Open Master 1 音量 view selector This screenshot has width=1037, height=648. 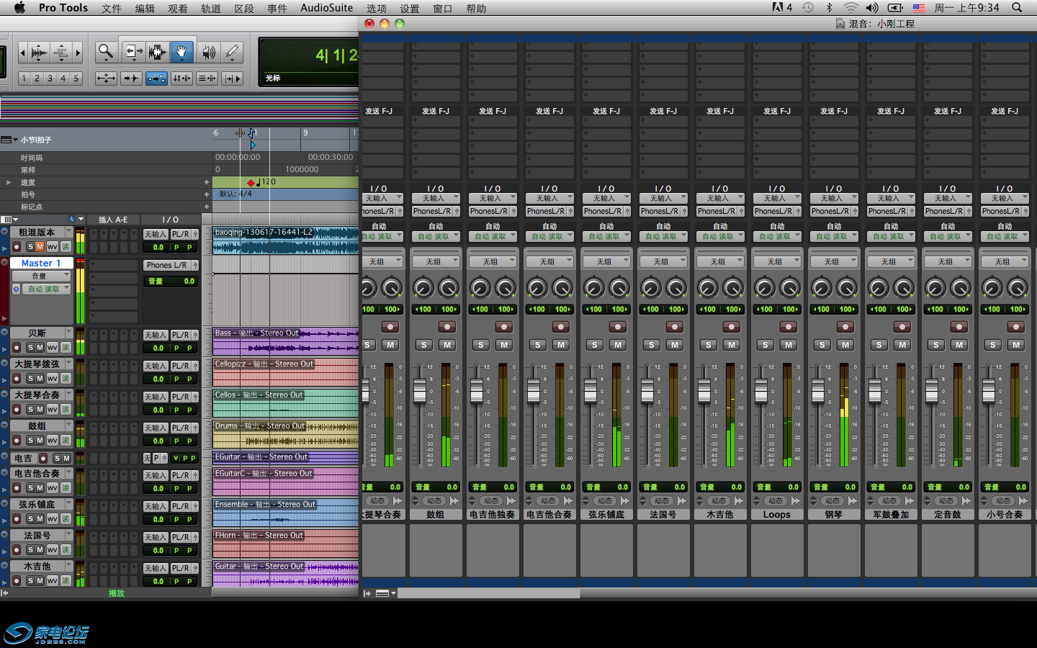click(41, 276)
